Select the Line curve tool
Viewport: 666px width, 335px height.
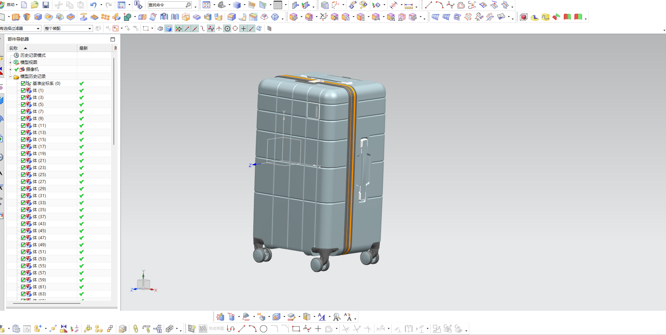click(429, 5)
